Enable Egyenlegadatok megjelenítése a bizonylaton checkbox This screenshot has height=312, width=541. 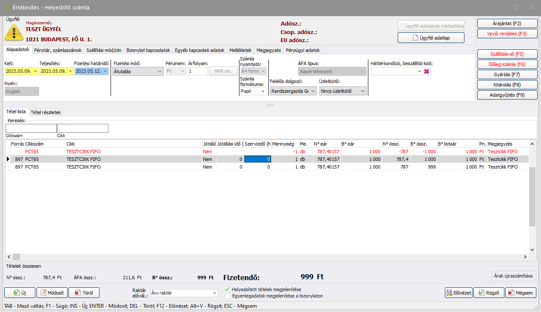[227, 296]
